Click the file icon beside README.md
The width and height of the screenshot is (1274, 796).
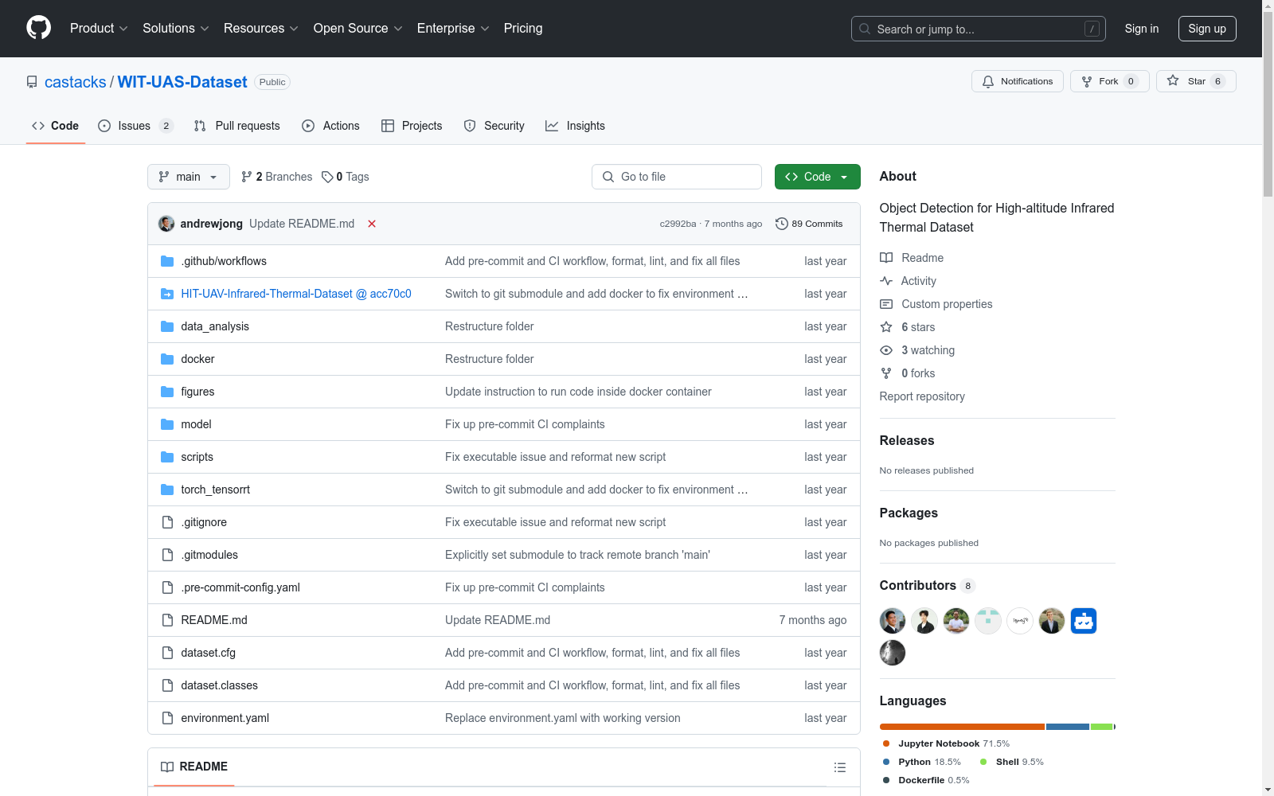click(x=167, y=620)
